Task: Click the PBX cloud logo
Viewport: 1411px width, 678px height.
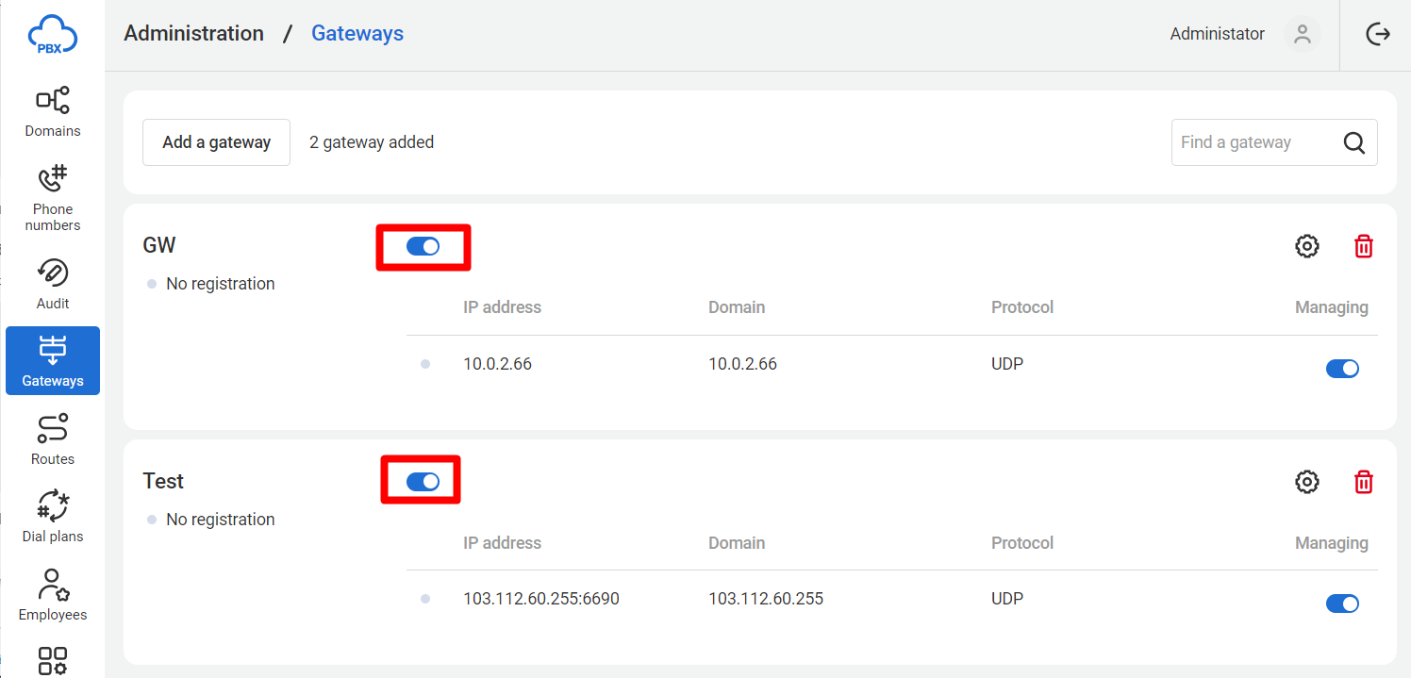Action: [53, 36]
